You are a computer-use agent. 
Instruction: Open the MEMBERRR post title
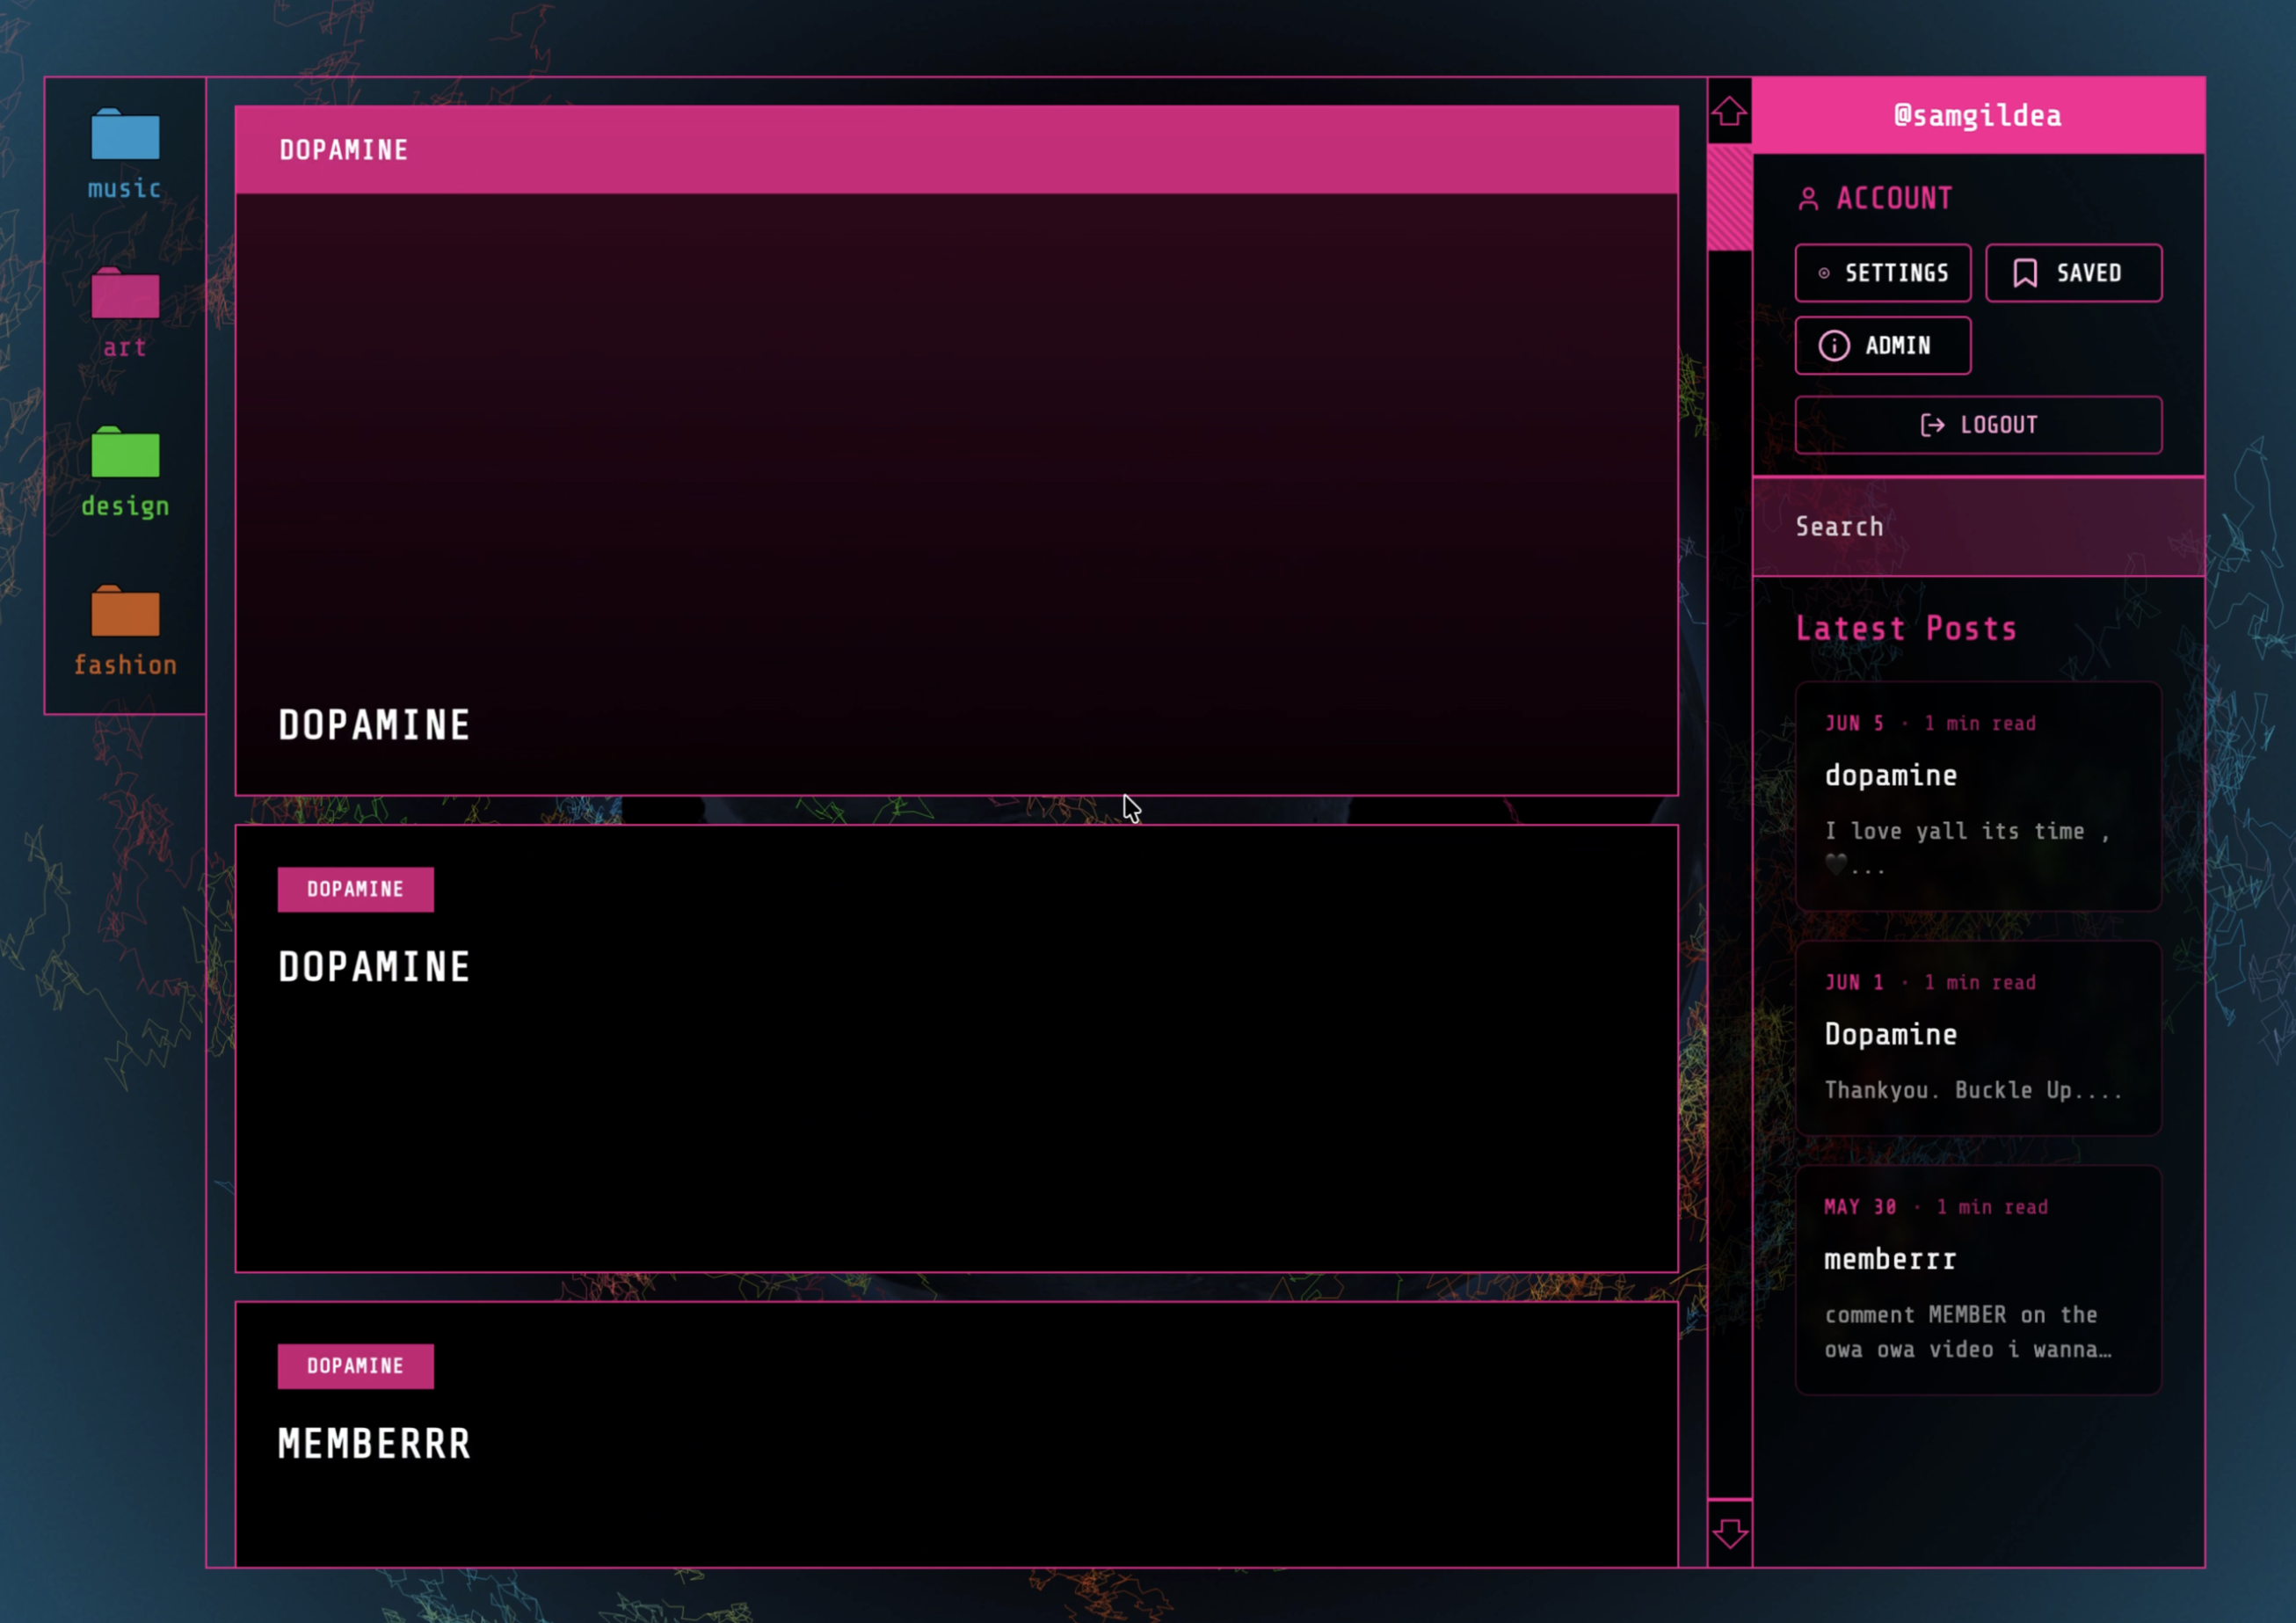point(374,1444)
